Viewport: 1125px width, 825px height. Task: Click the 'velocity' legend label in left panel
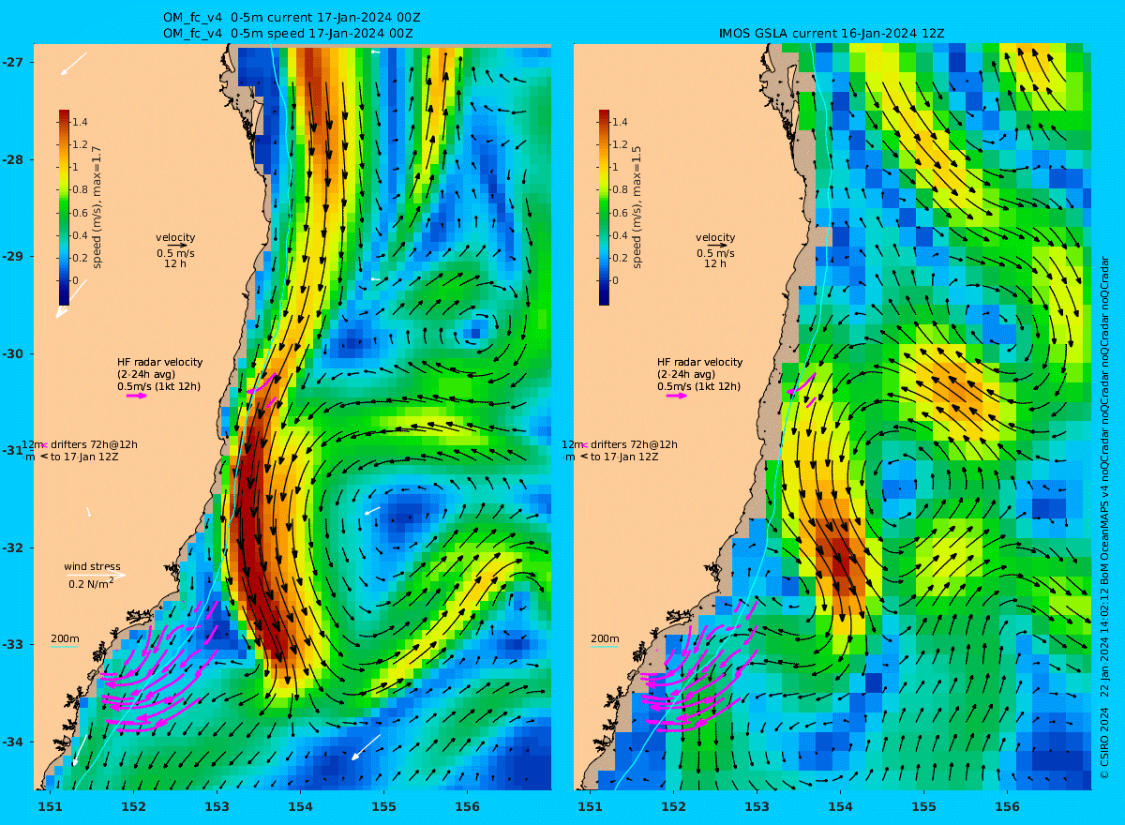(175, 237)
